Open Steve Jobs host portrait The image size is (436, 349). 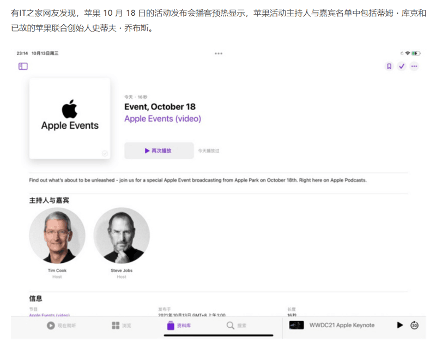tap(122, 236)
